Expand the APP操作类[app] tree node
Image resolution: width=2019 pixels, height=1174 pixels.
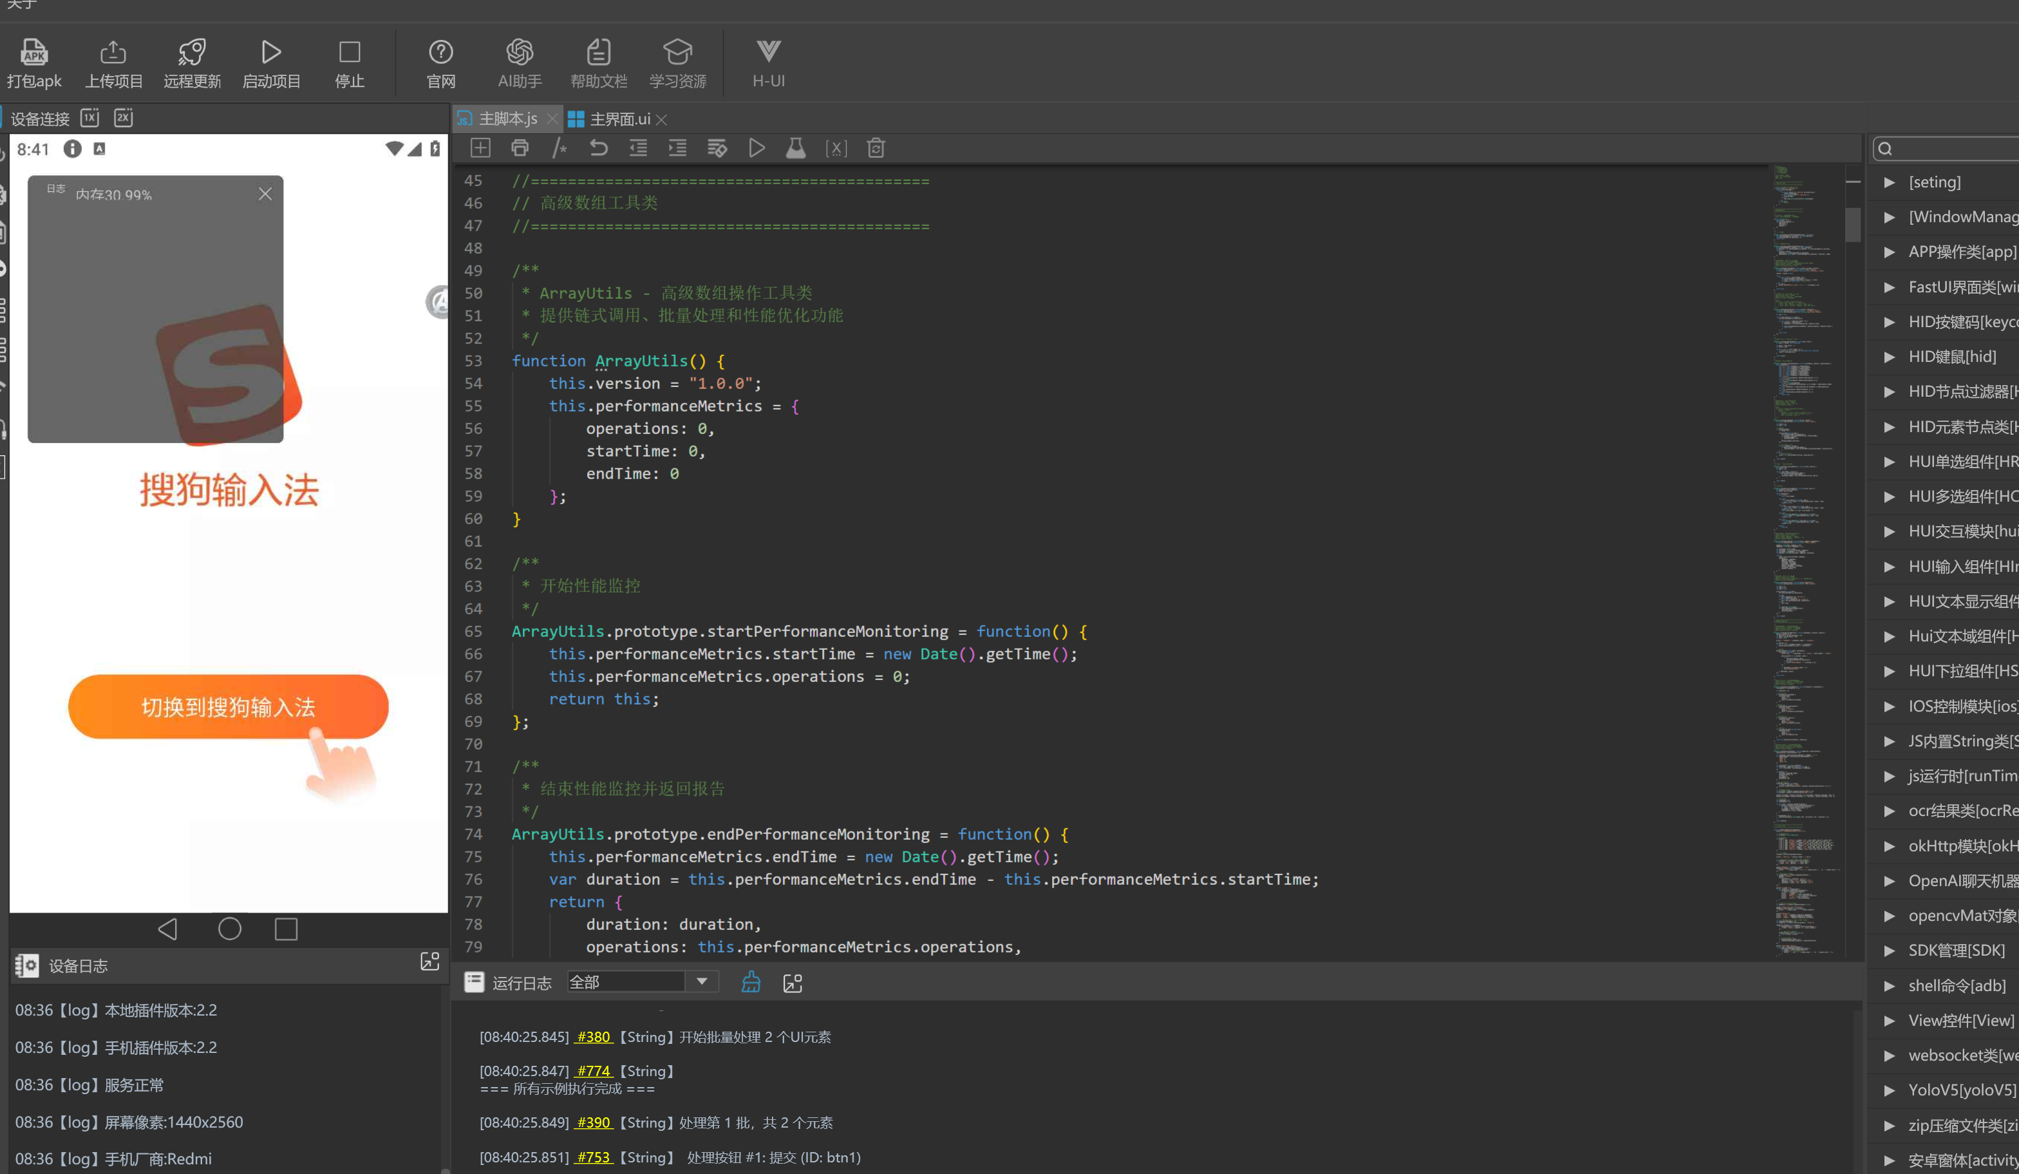(1889, 252)
